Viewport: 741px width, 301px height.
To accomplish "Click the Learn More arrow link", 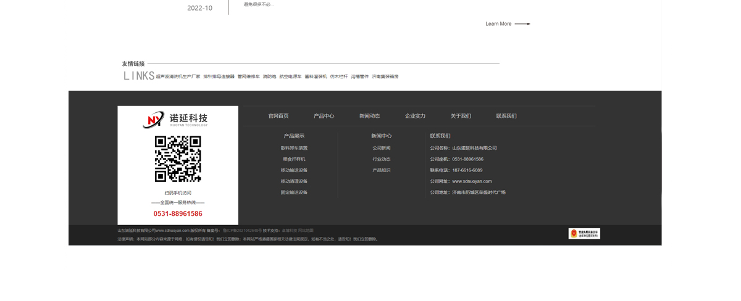I will (508, 24).
